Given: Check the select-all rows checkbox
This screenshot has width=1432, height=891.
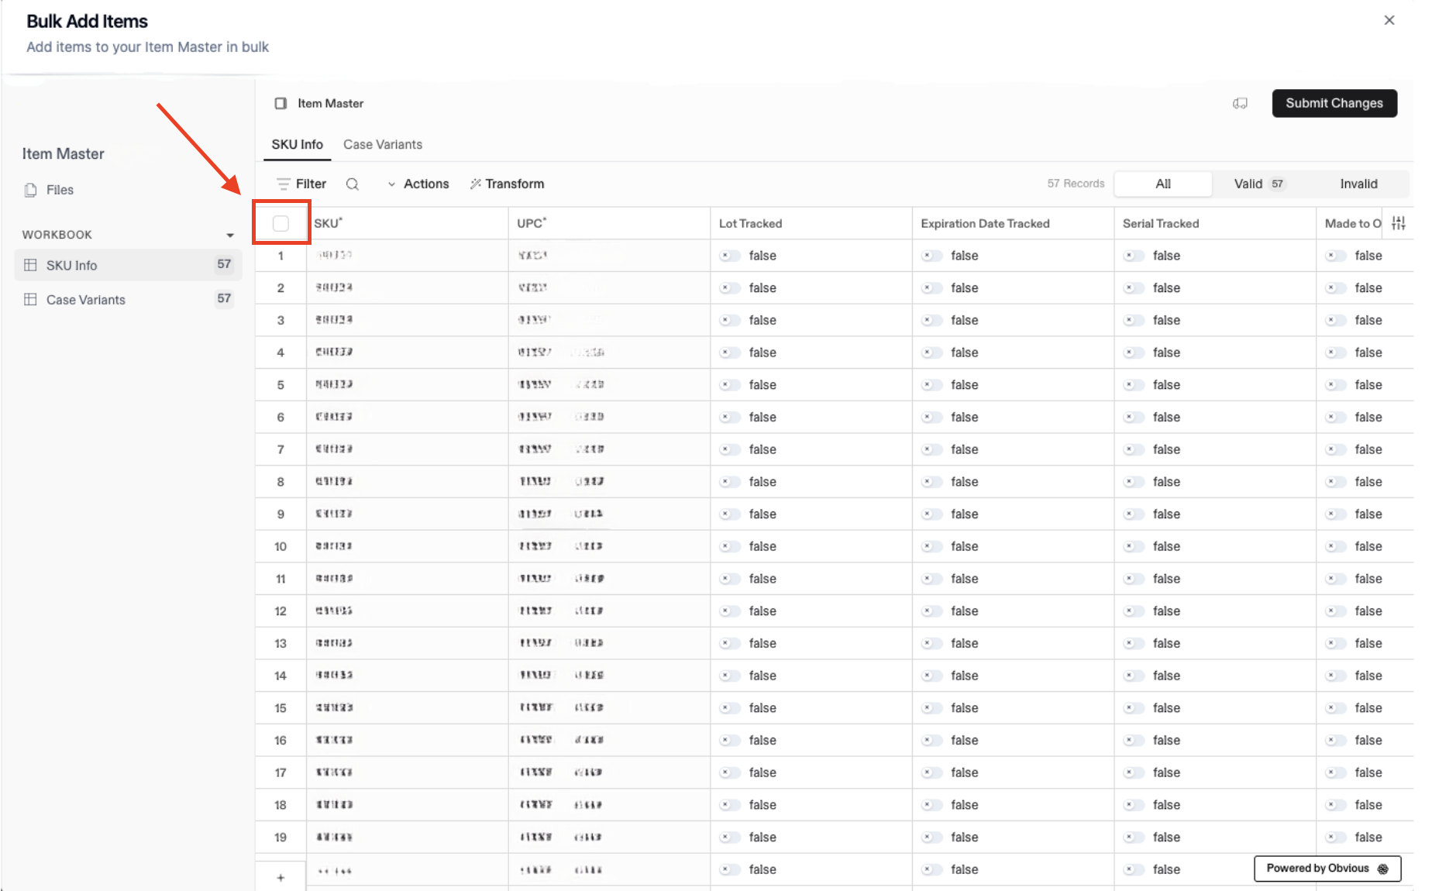Looking at the screenshot, I should (x=281, y=223).
